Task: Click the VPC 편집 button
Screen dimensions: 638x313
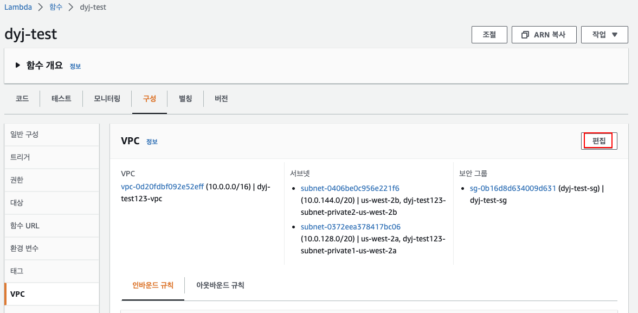Action: tap(598, 140)
